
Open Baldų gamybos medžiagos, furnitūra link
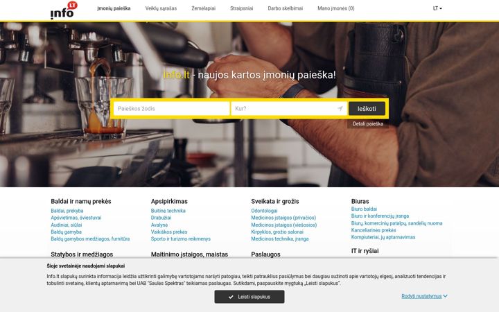point(90,239)
